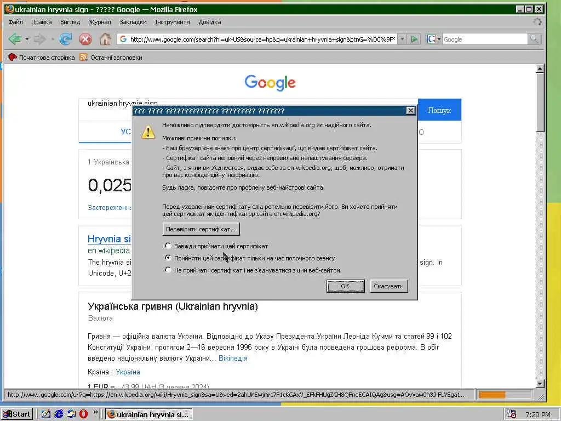Click the Україна country link
This screenshot has height=421, width=561.
click(128, 372)
